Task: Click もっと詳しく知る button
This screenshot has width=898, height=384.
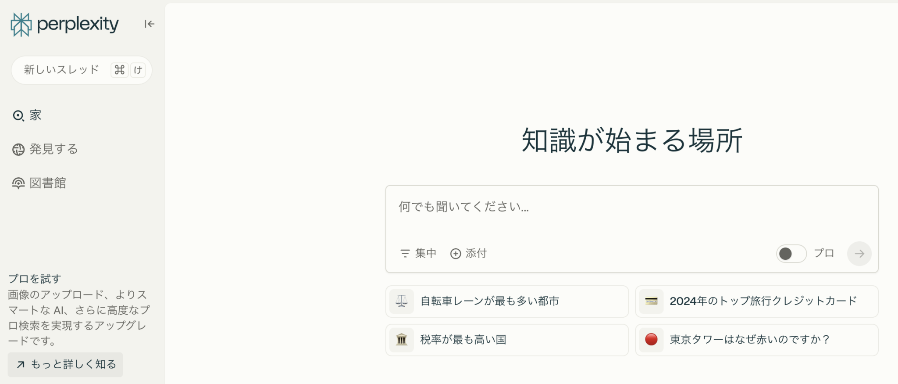Action: point(65,364)
